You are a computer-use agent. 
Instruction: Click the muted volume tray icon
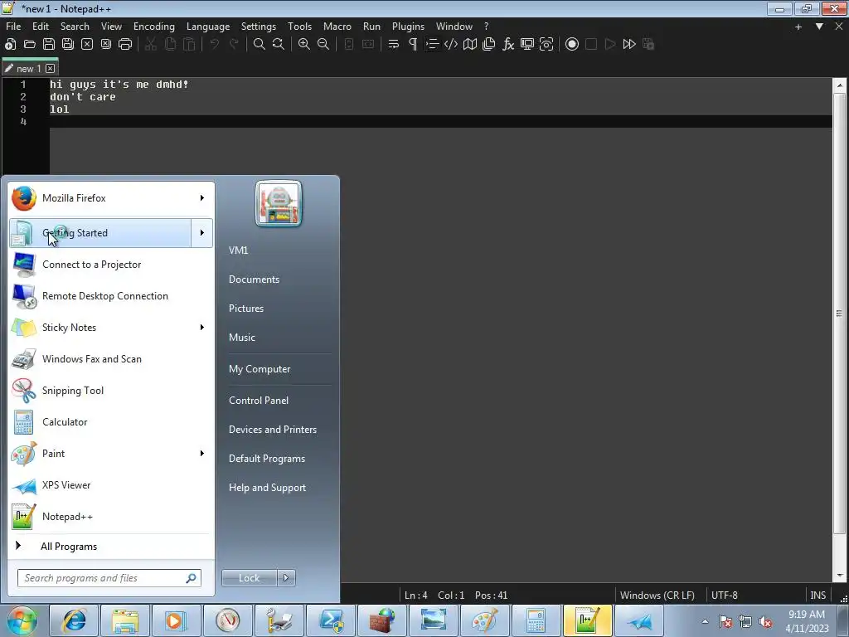765,622
